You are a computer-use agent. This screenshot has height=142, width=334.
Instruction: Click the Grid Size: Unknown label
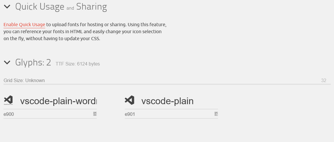pos(24,80)
